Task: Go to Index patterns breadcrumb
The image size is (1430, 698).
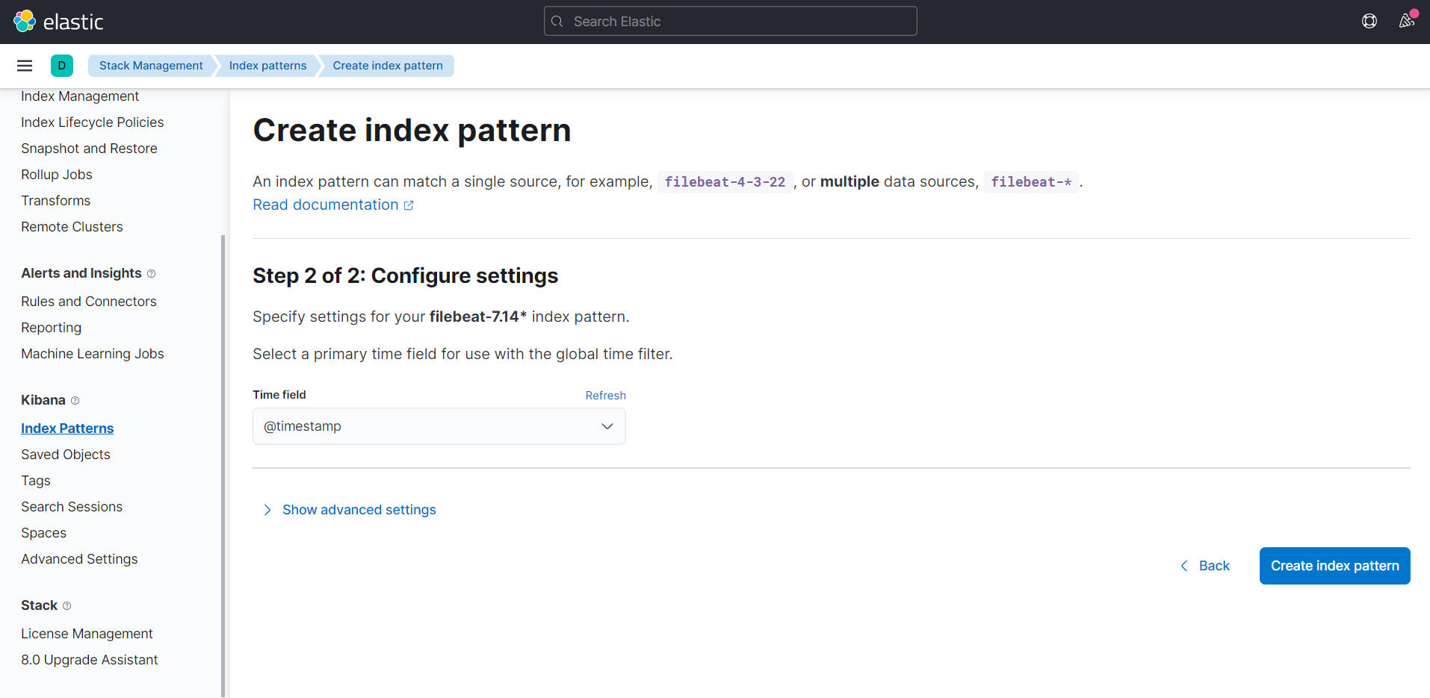Action: click(x=267, y=66)
